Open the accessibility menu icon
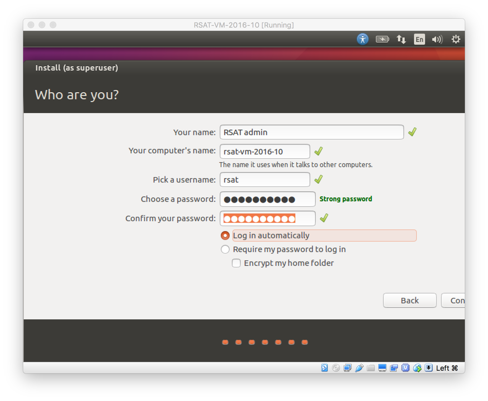This screenshot has height=401, width=488. (x=362, y=39)
